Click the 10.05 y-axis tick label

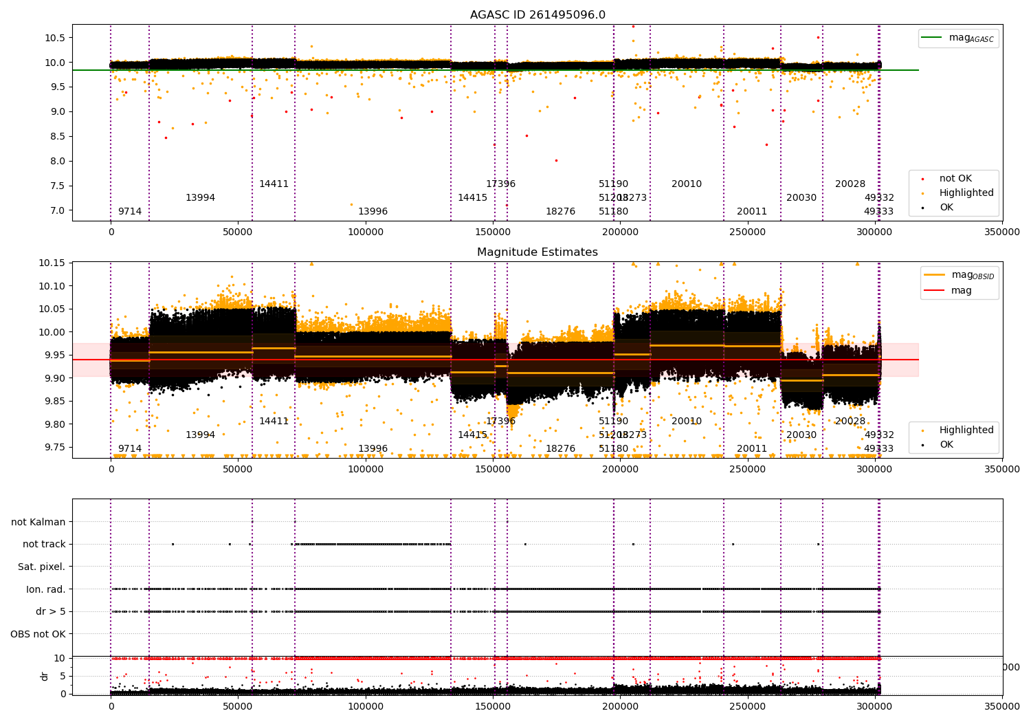(52, 309)
